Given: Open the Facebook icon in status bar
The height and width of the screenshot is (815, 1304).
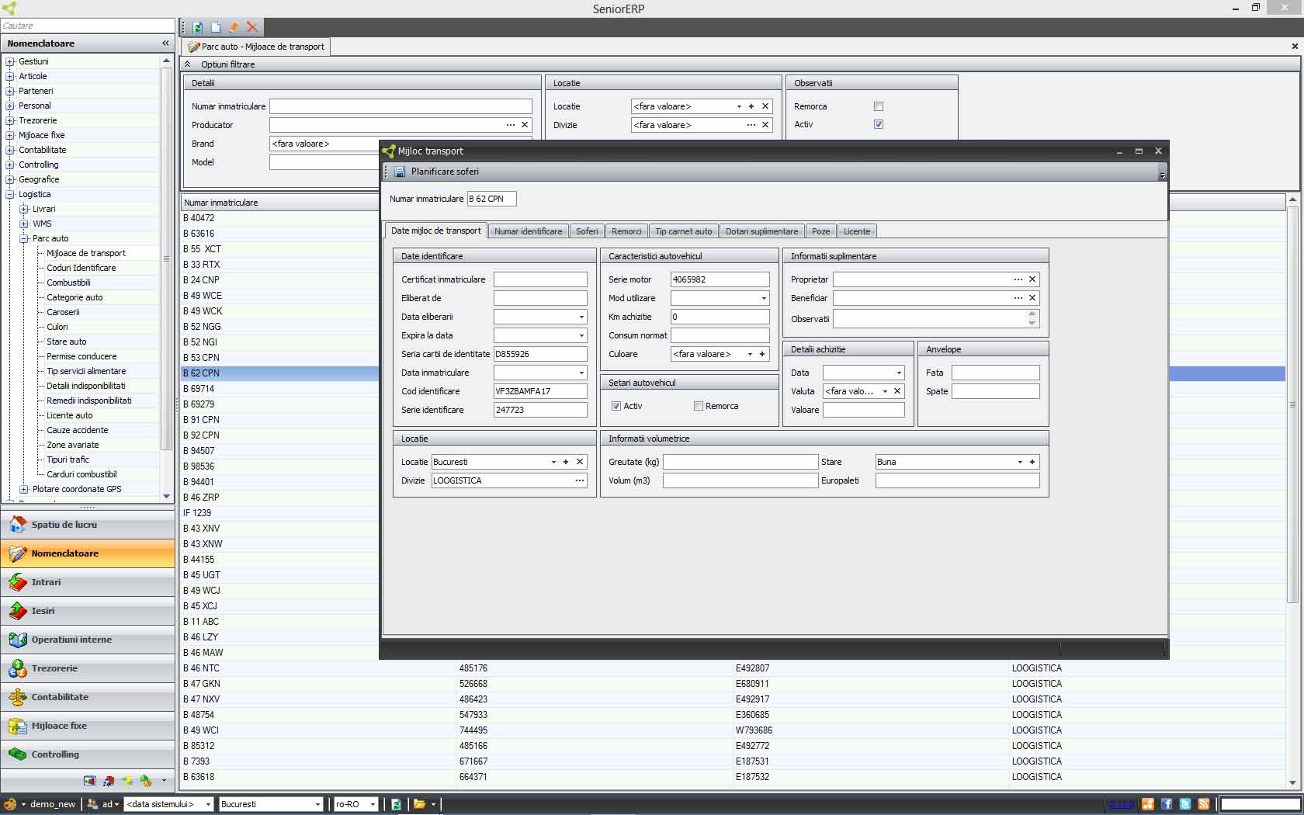Looking at the screenshot, I should (1167, 804).
